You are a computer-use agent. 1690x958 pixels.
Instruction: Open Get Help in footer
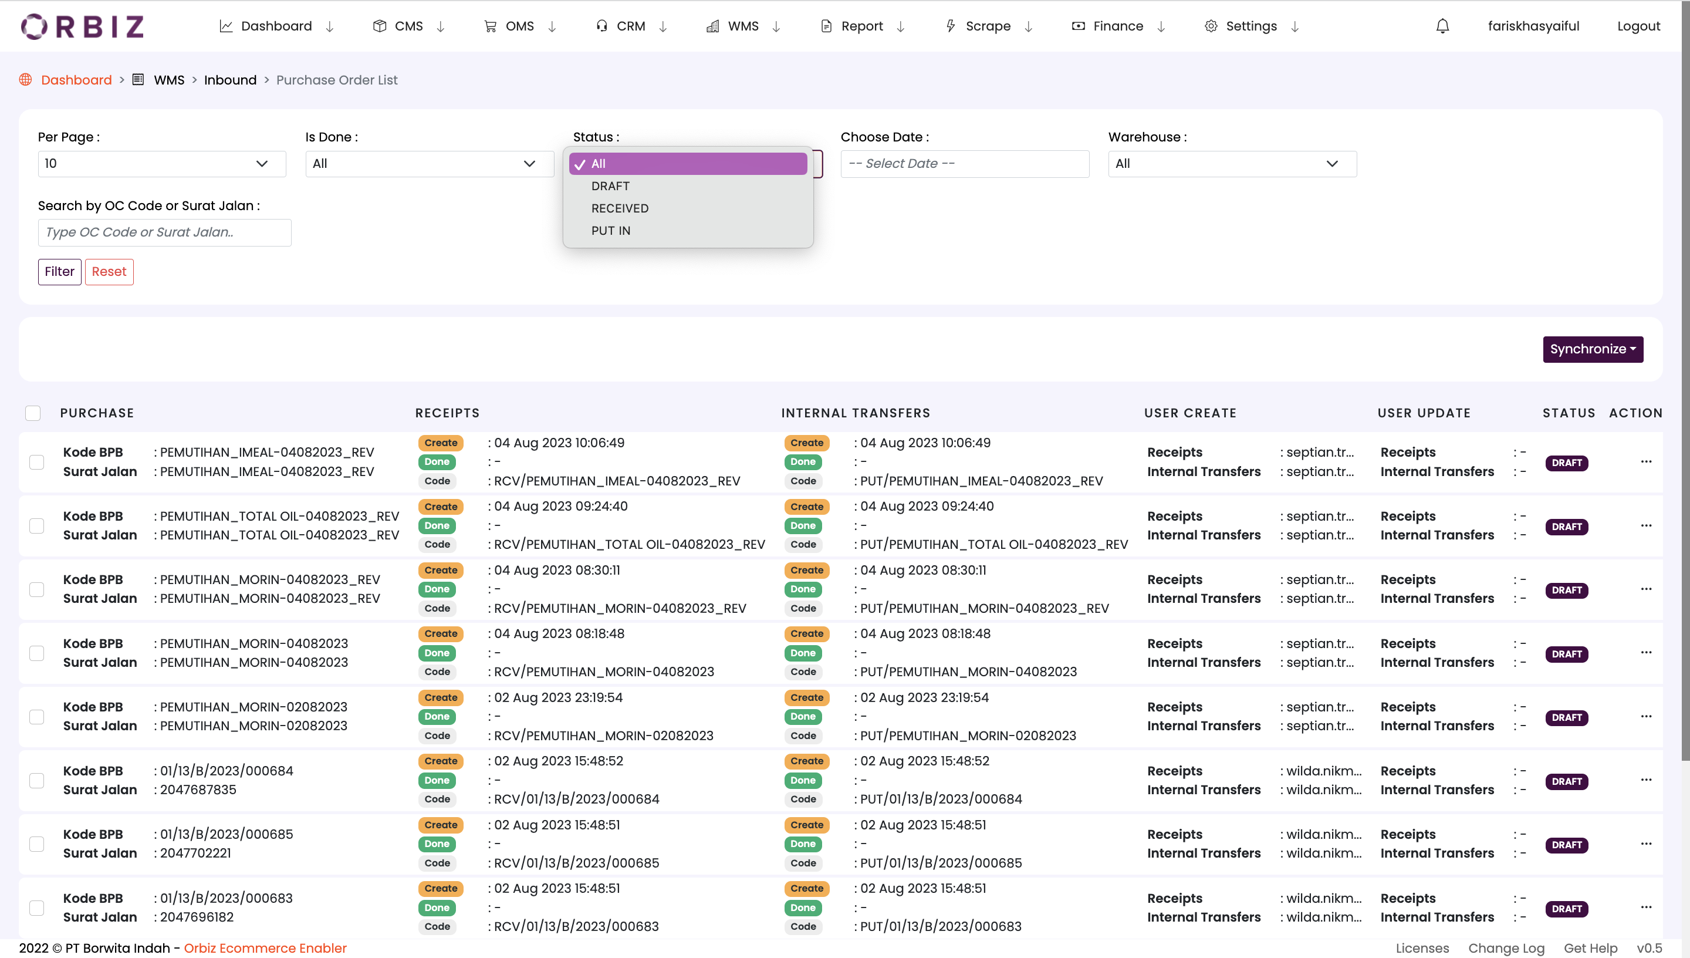(1590, 948)
